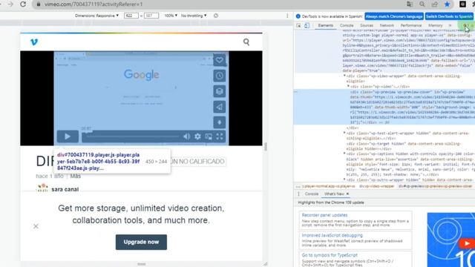
Task: Go forward with the browser arrow
Action: coord(10,4)
